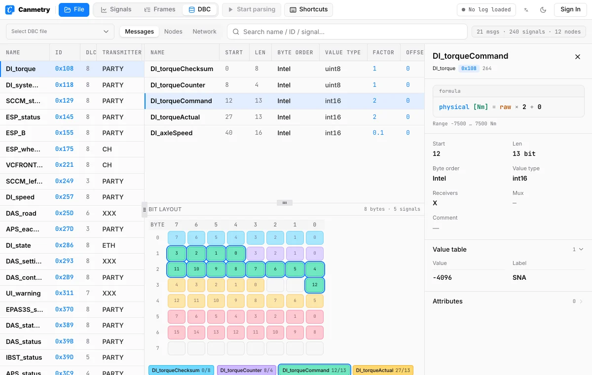This screenshot has width=592, height=375.
Task: Click the File button
Action: [74, 9]
